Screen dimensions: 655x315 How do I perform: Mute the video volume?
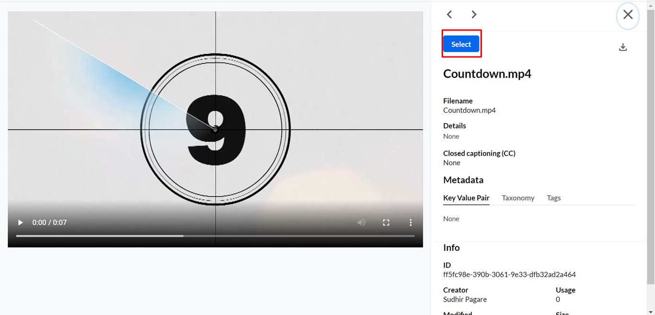coord(362,222)
